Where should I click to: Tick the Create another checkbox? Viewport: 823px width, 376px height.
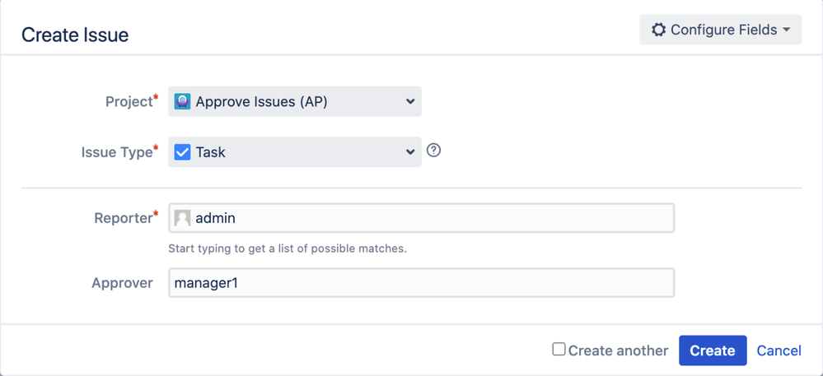pos(559,350)
